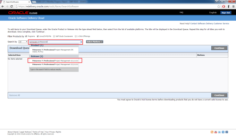Open Oracle's YouTube channel icon
The width and height of the screenshot is (236, 137).
[x=216, y=132]
